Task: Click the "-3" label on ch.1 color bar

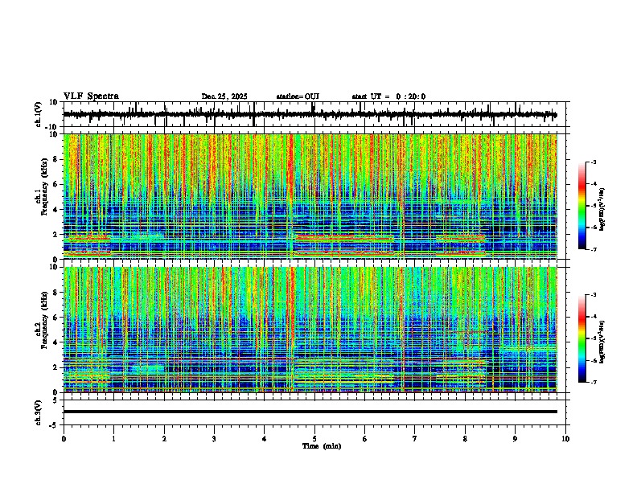Action: [x=594, y=162]
